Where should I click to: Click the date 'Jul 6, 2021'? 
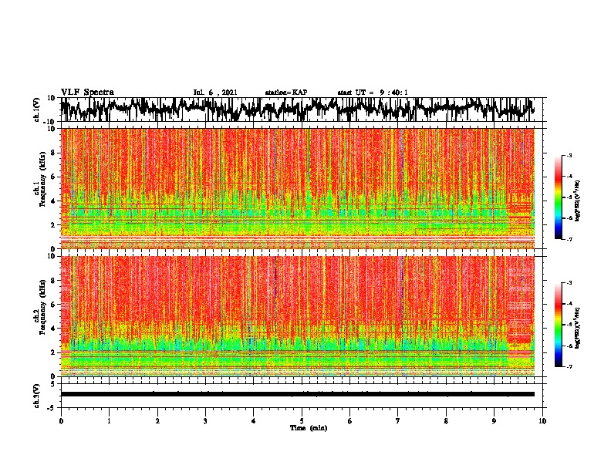(215, 93)
